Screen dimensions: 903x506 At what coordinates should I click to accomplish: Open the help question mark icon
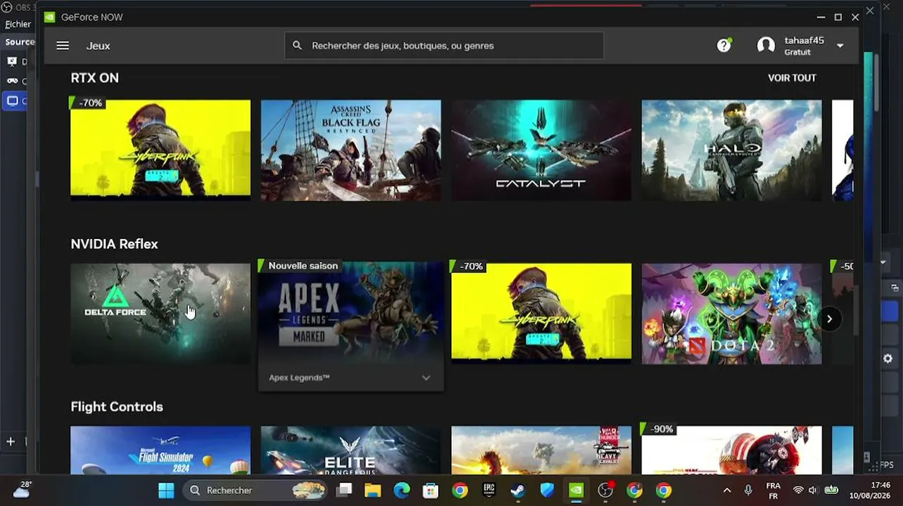click(x=724, y=46)
